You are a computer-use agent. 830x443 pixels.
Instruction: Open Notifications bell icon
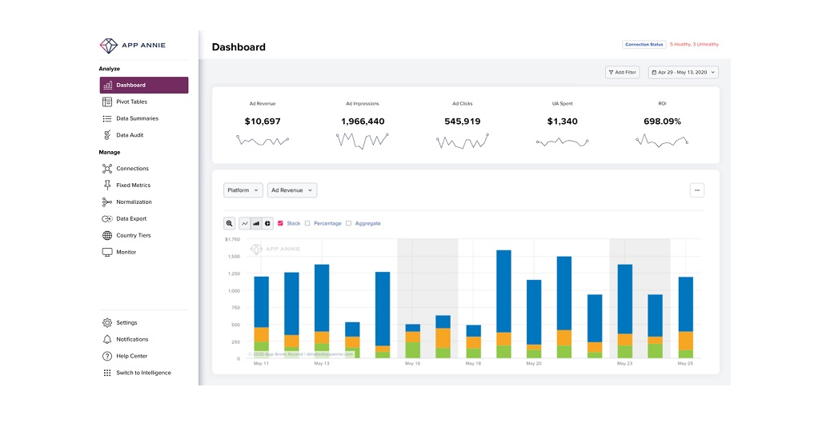pos(107,340)
